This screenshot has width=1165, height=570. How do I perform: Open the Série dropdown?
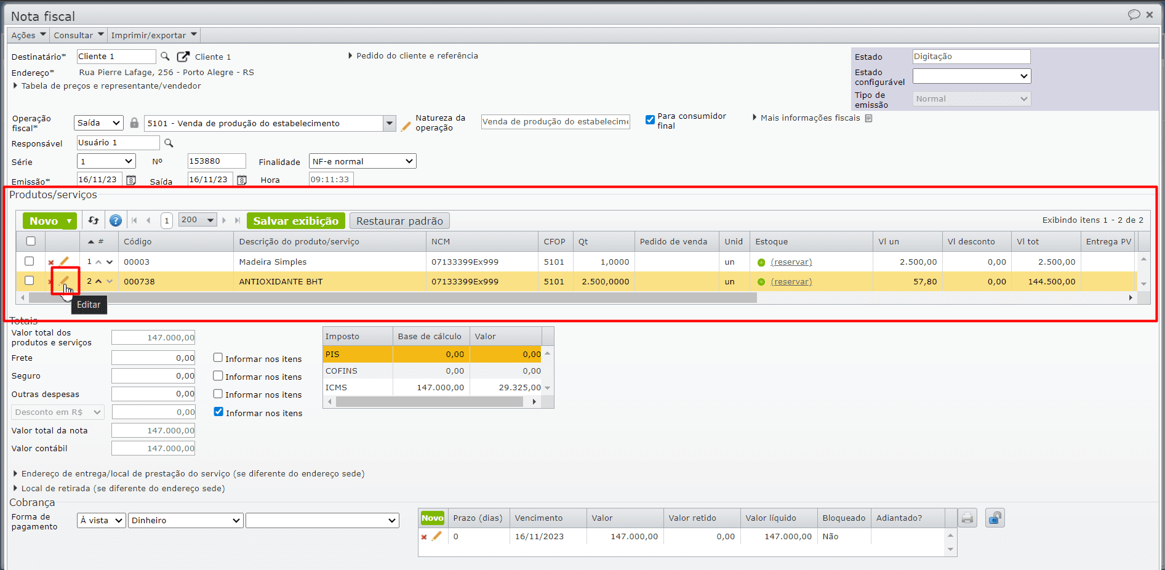pyautogui.click(x=106, y=161)
